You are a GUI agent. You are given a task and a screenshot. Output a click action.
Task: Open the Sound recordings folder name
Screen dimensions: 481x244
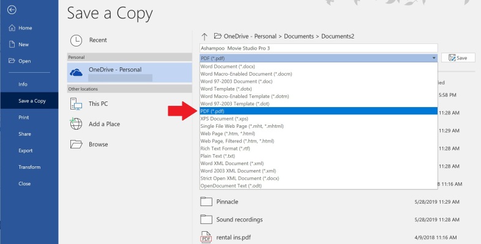(239, 220)
